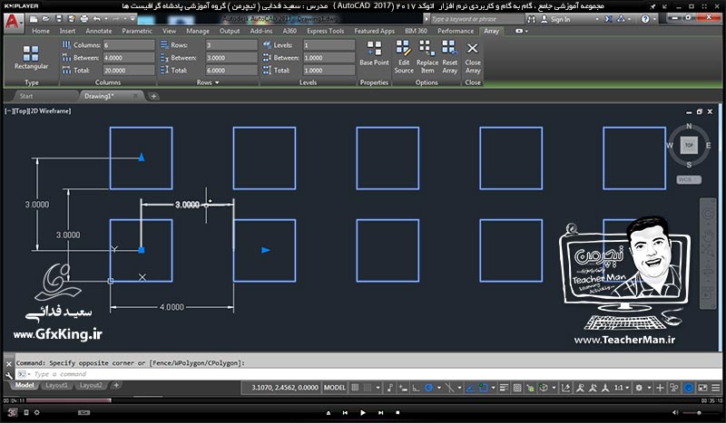726x423 pixels.
Task: Click the Rows count field
Action: (x=231, y=45)
